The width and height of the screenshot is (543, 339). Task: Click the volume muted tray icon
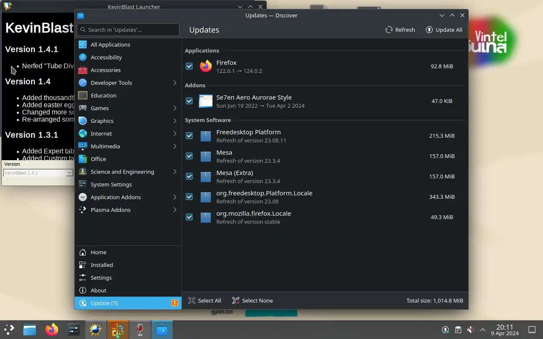tap(470, 330)
